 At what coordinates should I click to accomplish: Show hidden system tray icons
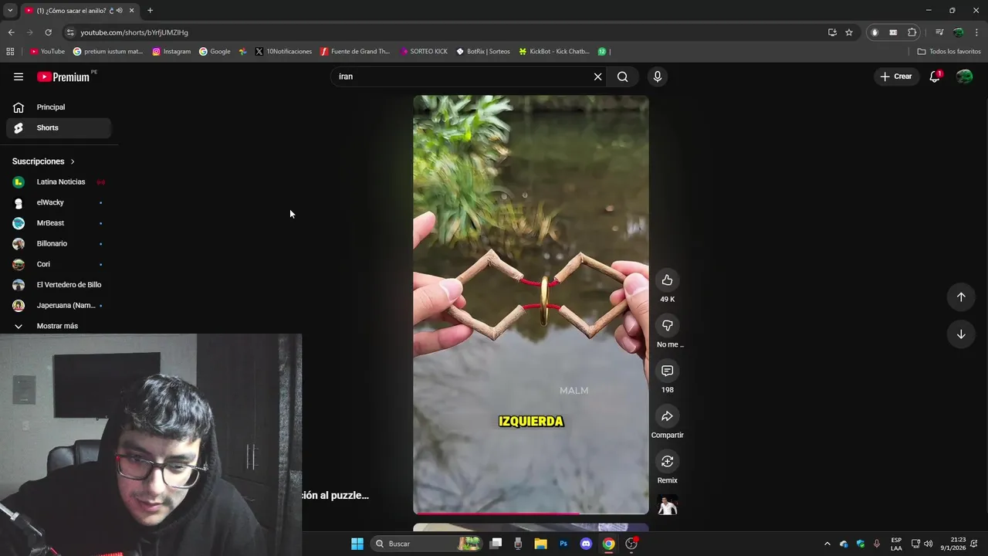coord(827,544)
